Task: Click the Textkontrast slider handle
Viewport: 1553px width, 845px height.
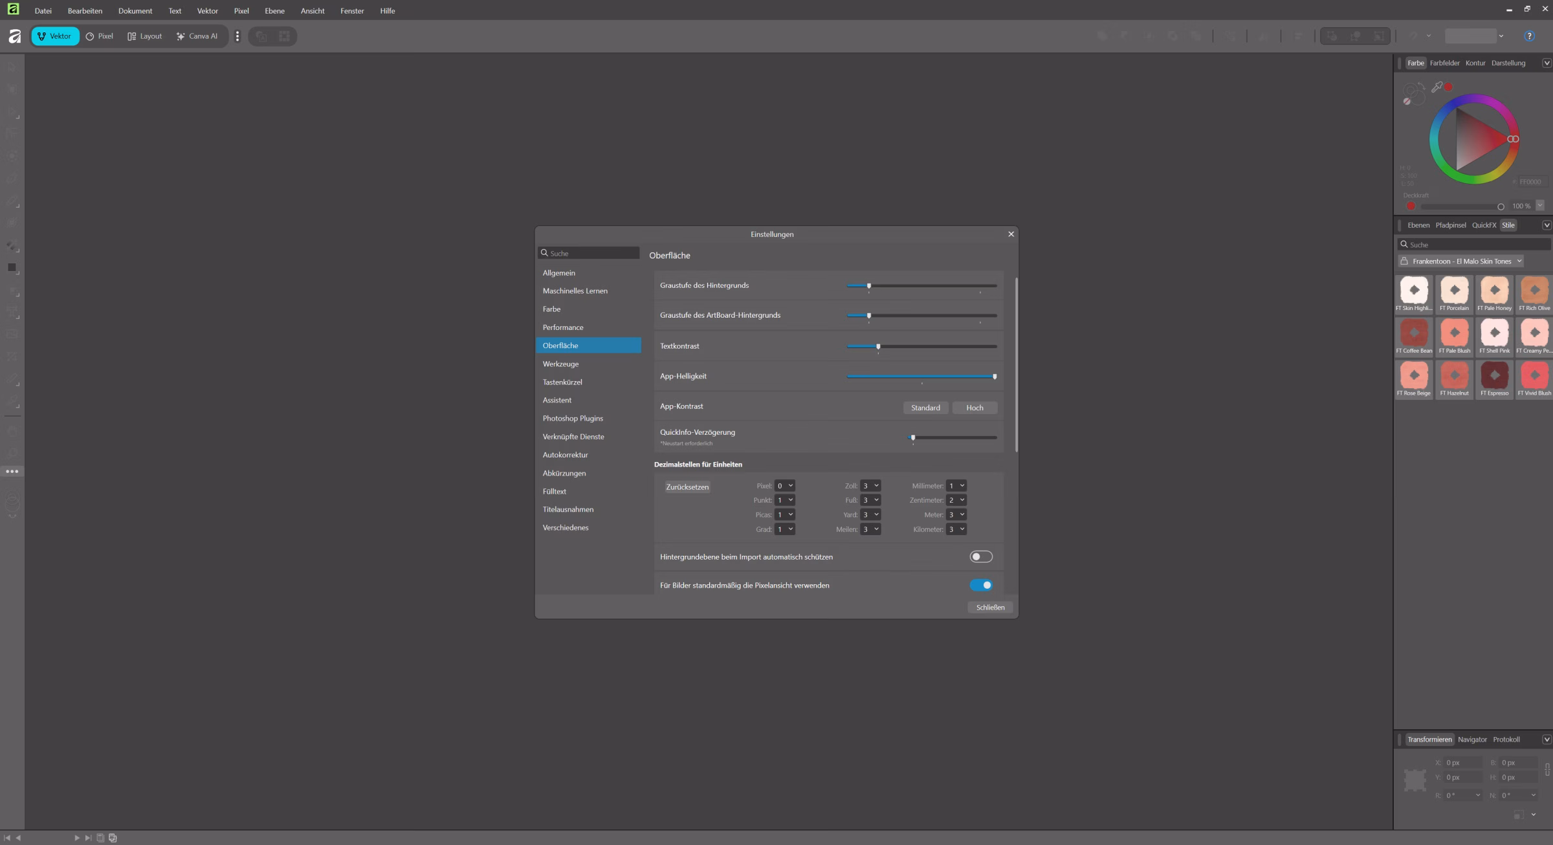Action: tap(878, 346)
